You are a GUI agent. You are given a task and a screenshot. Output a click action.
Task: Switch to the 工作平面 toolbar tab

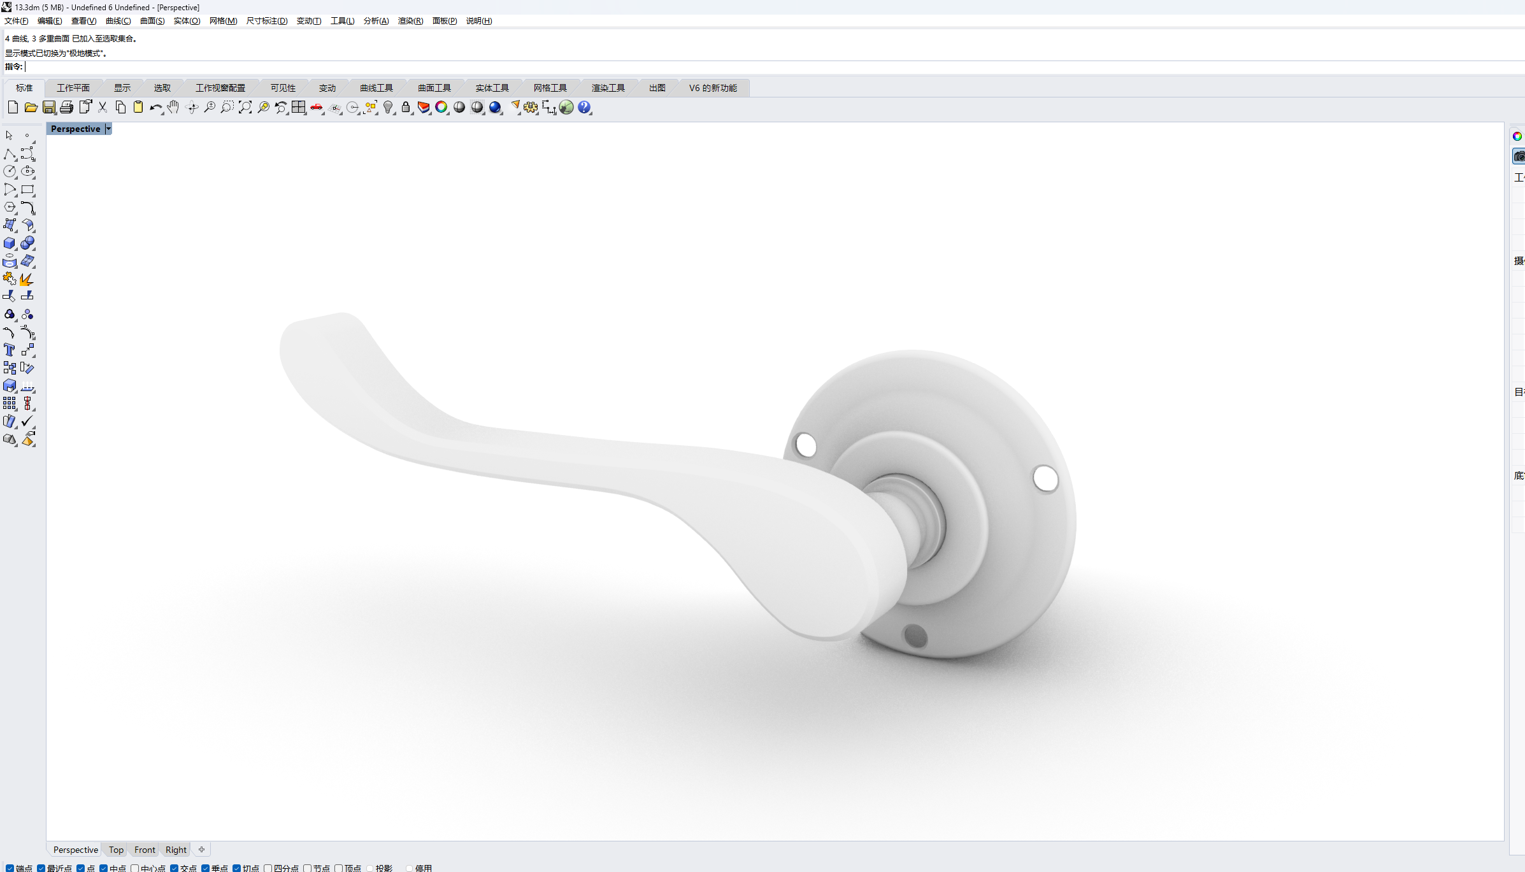tap(73, 88)
